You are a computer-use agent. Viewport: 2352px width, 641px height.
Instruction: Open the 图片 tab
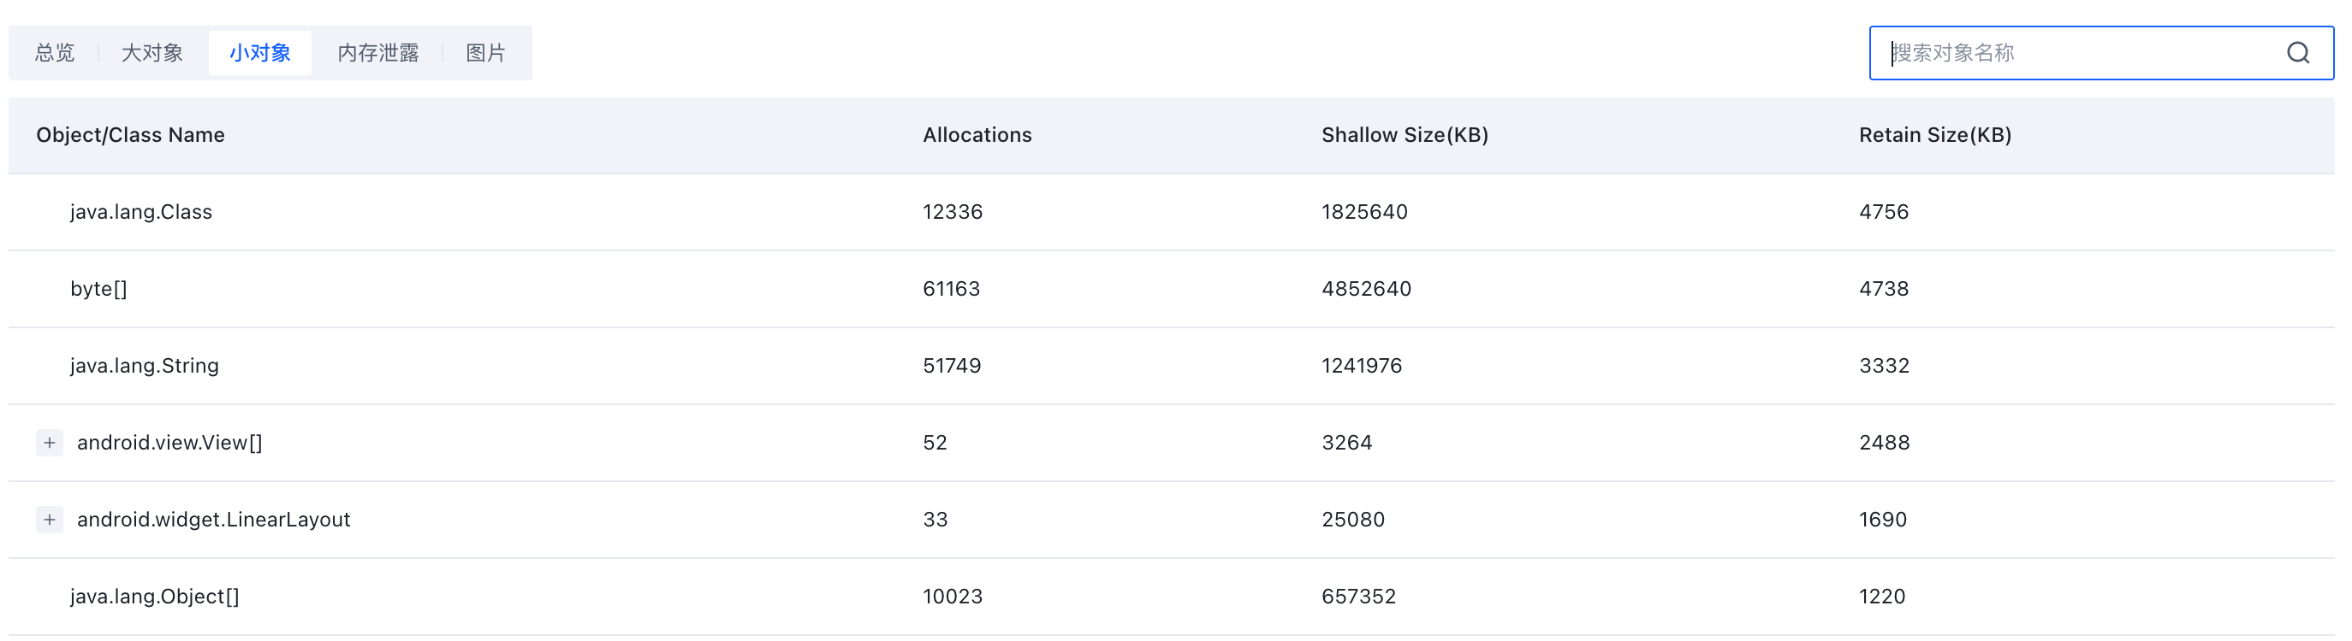tap(484, 53)
